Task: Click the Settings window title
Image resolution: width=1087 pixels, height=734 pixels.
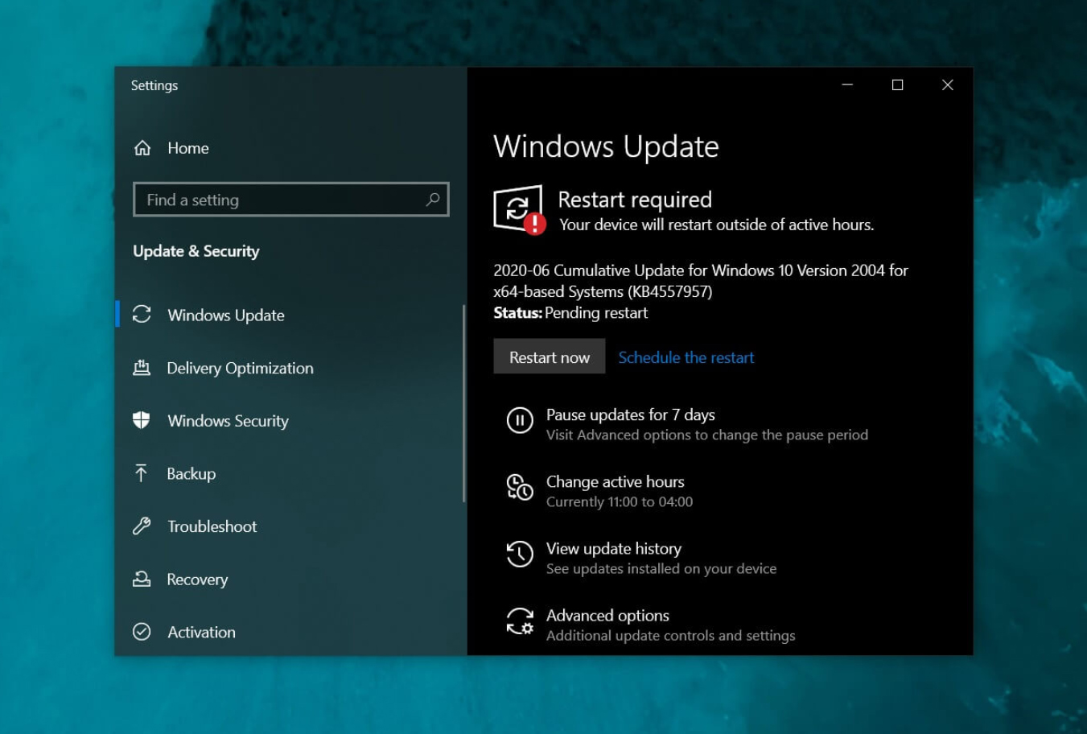Action: [154, 85]
